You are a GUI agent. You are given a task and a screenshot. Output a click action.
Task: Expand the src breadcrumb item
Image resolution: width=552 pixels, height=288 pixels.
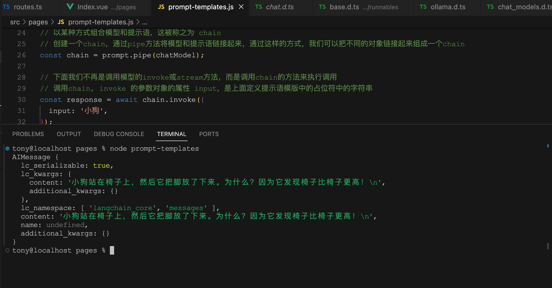tap(15, 22)
